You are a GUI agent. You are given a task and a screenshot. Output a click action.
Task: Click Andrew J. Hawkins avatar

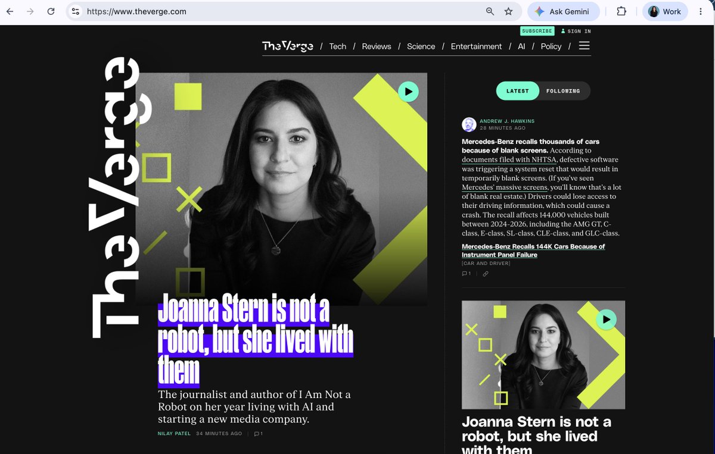469,124
